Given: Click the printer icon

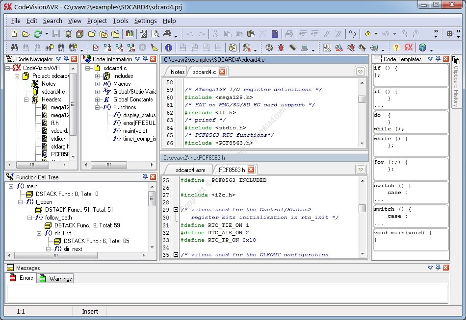Looking at the screenshot, I should tap(167, 34).
